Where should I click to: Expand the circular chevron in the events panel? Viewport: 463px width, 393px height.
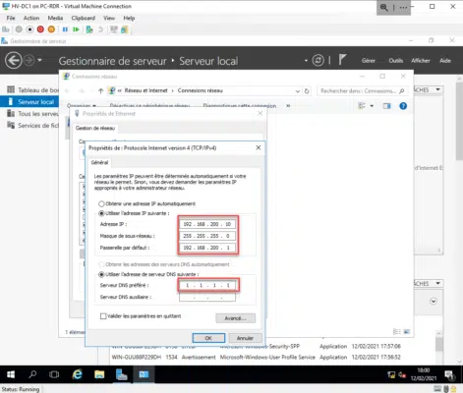point(434,301)
